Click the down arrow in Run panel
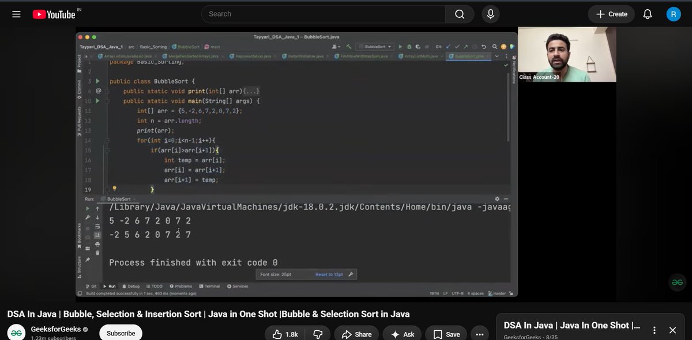This screenshot has width=692, height=340. (x=97, y=217)
